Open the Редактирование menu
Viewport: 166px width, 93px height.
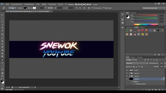[x=17, y=4]
